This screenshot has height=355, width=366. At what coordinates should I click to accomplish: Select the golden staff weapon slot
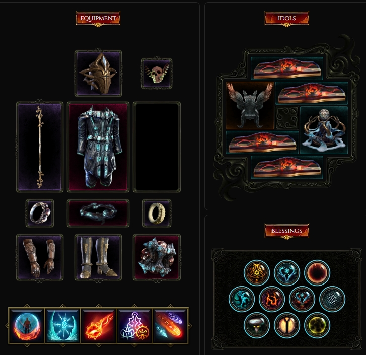click(x=40, y=147)
